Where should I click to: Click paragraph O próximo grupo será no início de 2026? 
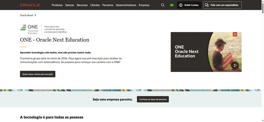71,60
